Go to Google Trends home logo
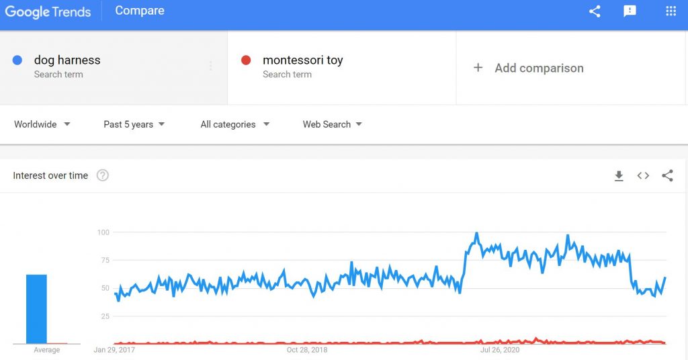 point(48,11)
